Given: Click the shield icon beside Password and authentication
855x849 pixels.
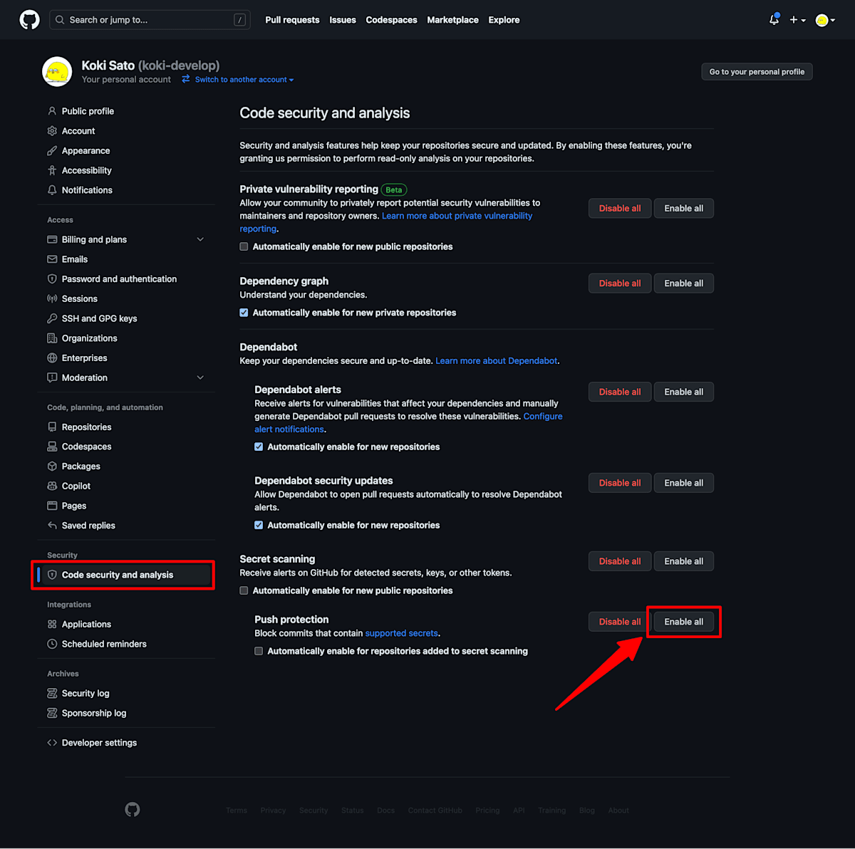Looking at the screenshot, I should click(52, 279).
